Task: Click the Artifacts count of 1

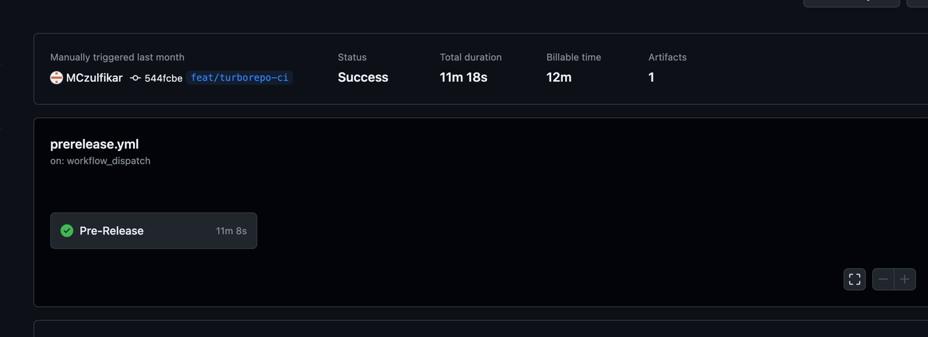Action: click(651, 77)
